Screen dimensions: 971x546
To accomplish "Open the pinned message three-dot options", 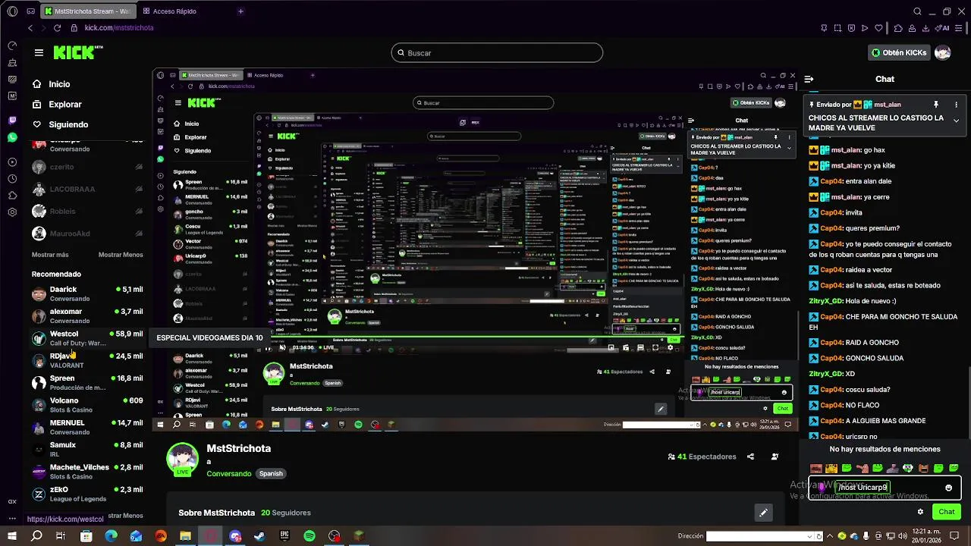I will [x=956, y=105].
